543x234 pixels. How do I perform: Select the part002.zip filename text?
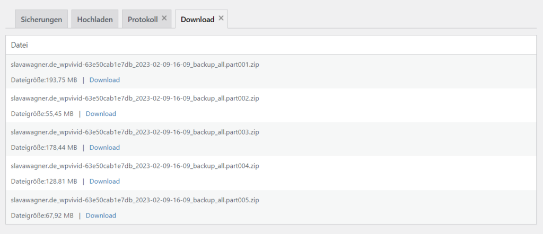[x=135, y=98]
